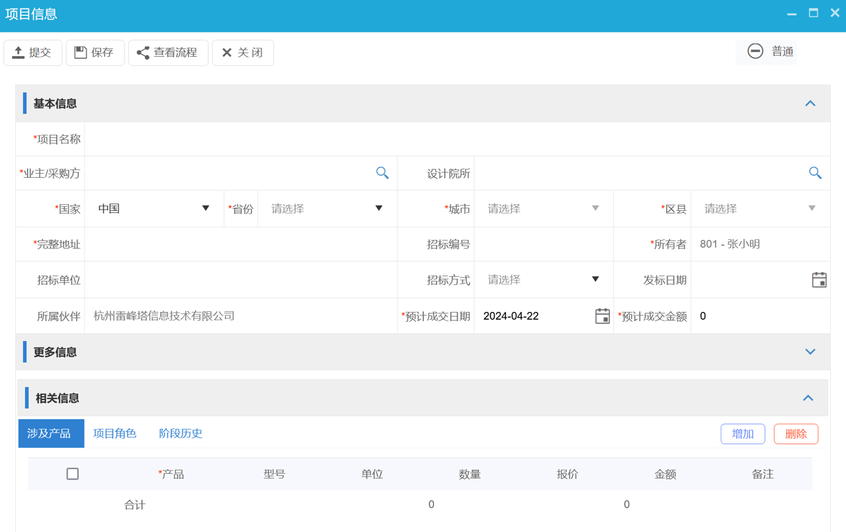Expand the 更多信息 section
Viewport: 846px width, 532px height.
(810, 352)
